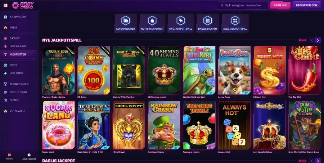Click the Registrer Deg button
The height and width of the screenshot is (163, 324).
306,5
